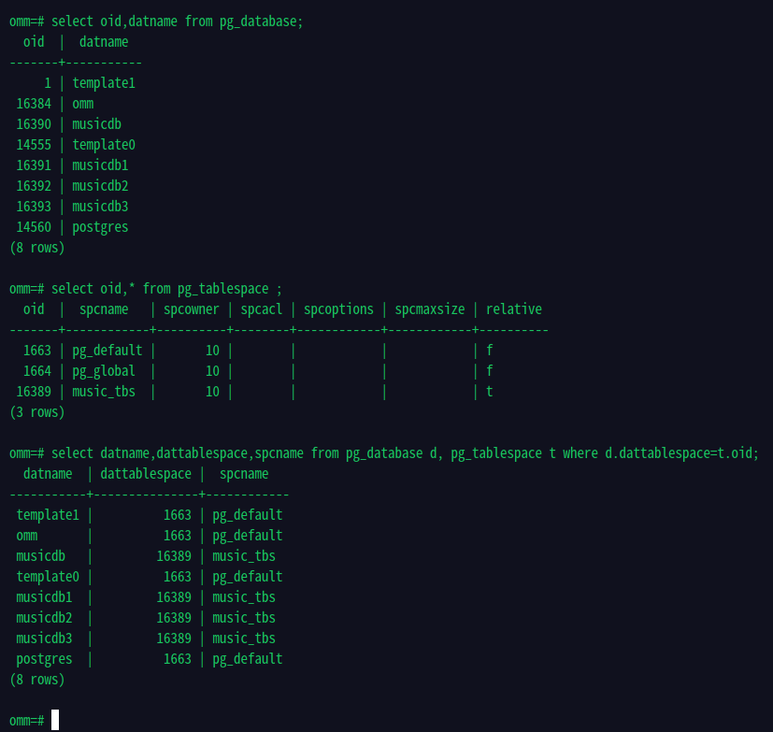Click oid 16391 in first table
Viewport: 773px width, 732px height.
(x=34, y=165)
